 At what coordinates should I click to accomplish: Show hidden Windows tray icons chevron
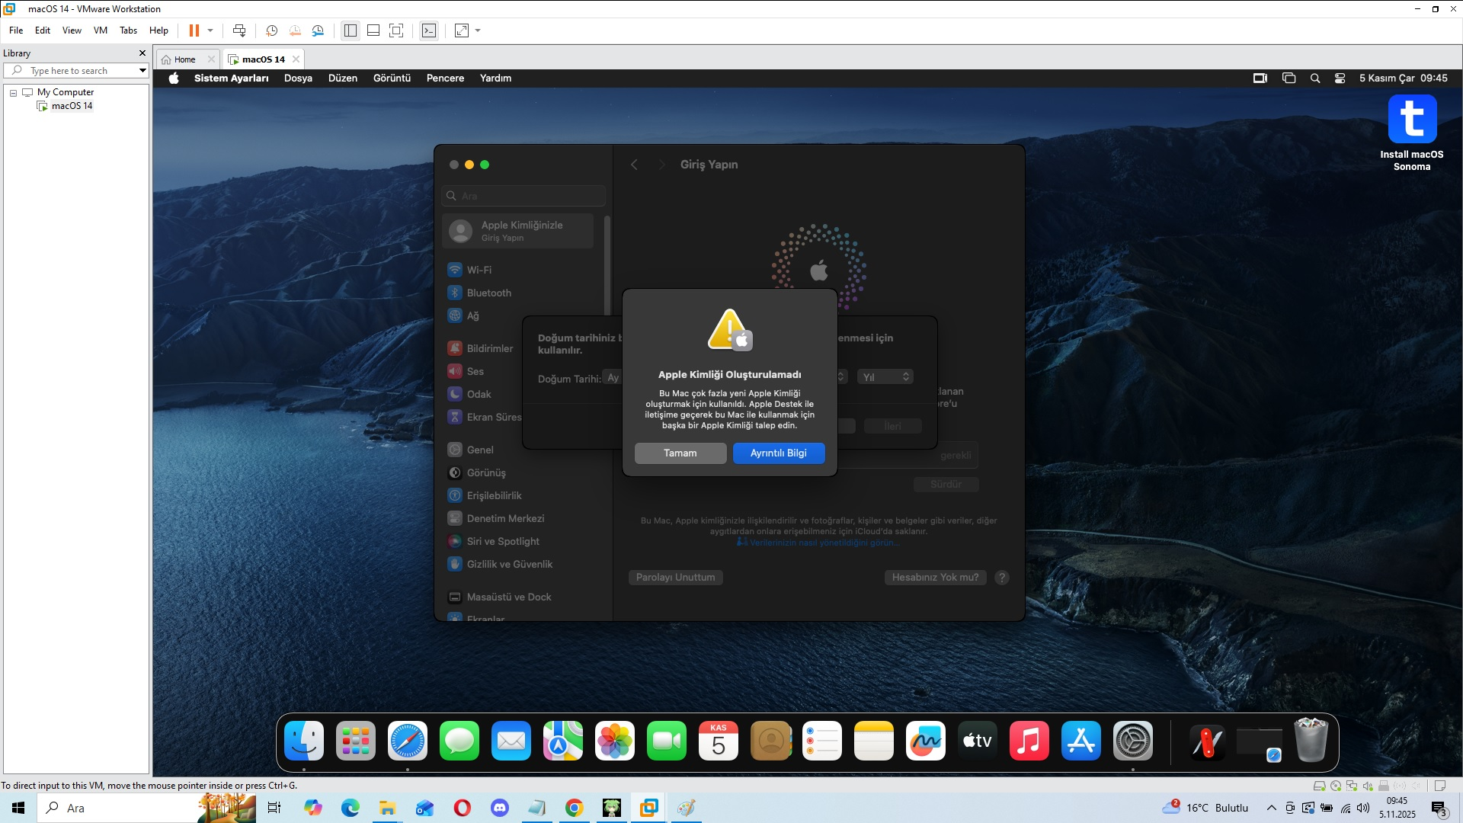tap(1271, 808)
